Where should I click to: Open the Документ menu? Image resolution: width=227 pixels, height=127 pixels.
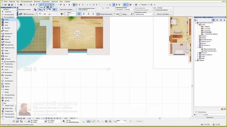[37, 1]
